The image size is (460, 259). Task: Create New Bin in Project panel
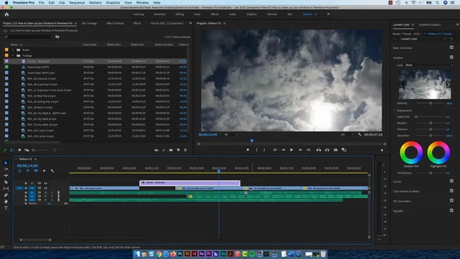click(x=171, y=150)
